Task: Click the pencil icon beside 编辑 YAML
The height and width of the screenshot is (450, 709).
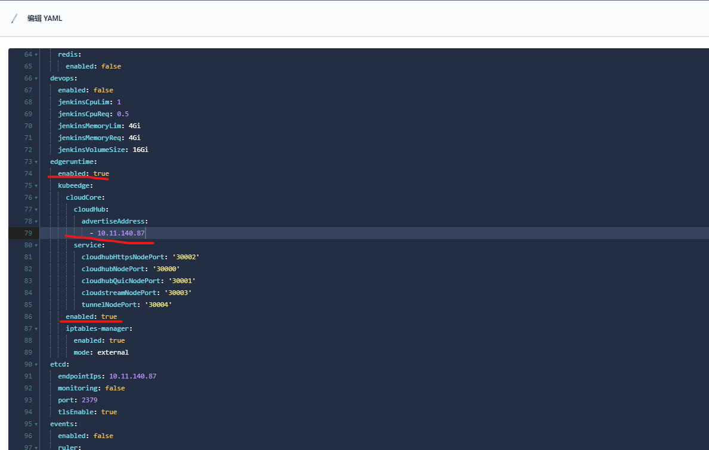Action: click(x=14, y=18)
